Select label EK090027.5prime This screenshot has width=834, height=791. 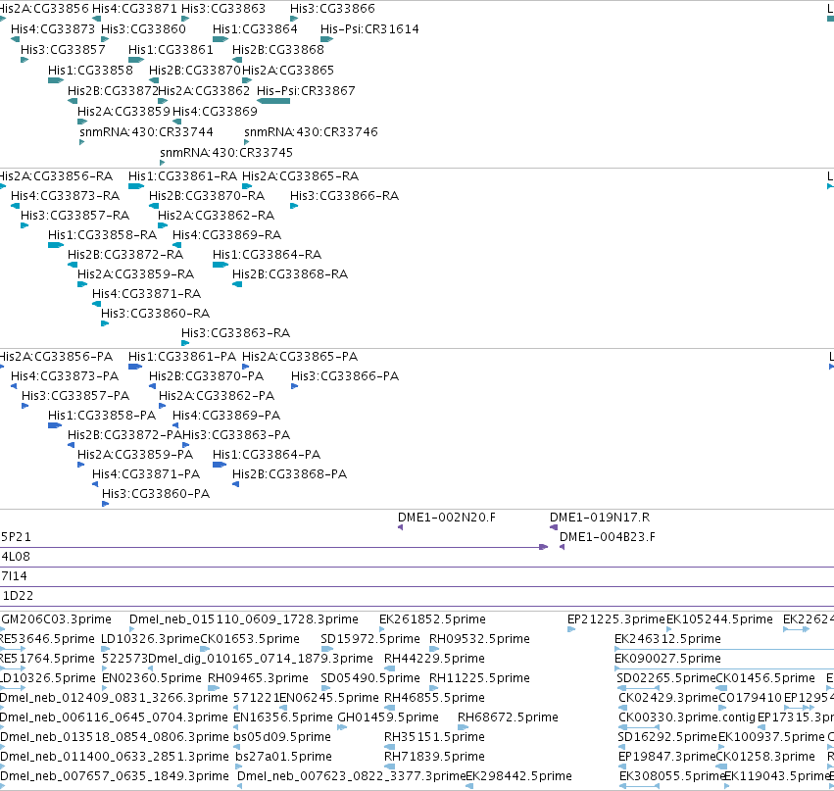[668, 659]
